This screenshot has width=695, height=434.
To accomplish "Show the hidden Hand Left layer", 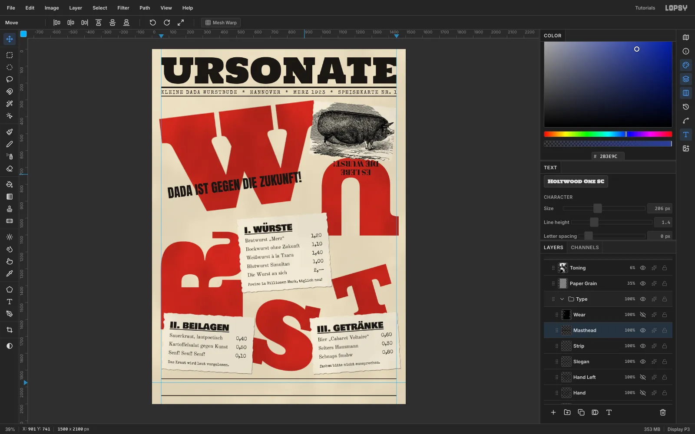I will coord(643,377).
